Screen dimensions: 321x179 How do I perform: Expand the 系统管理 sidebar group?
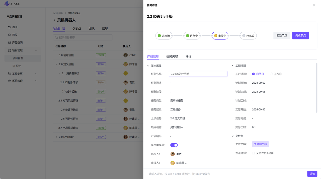[36, 81]
